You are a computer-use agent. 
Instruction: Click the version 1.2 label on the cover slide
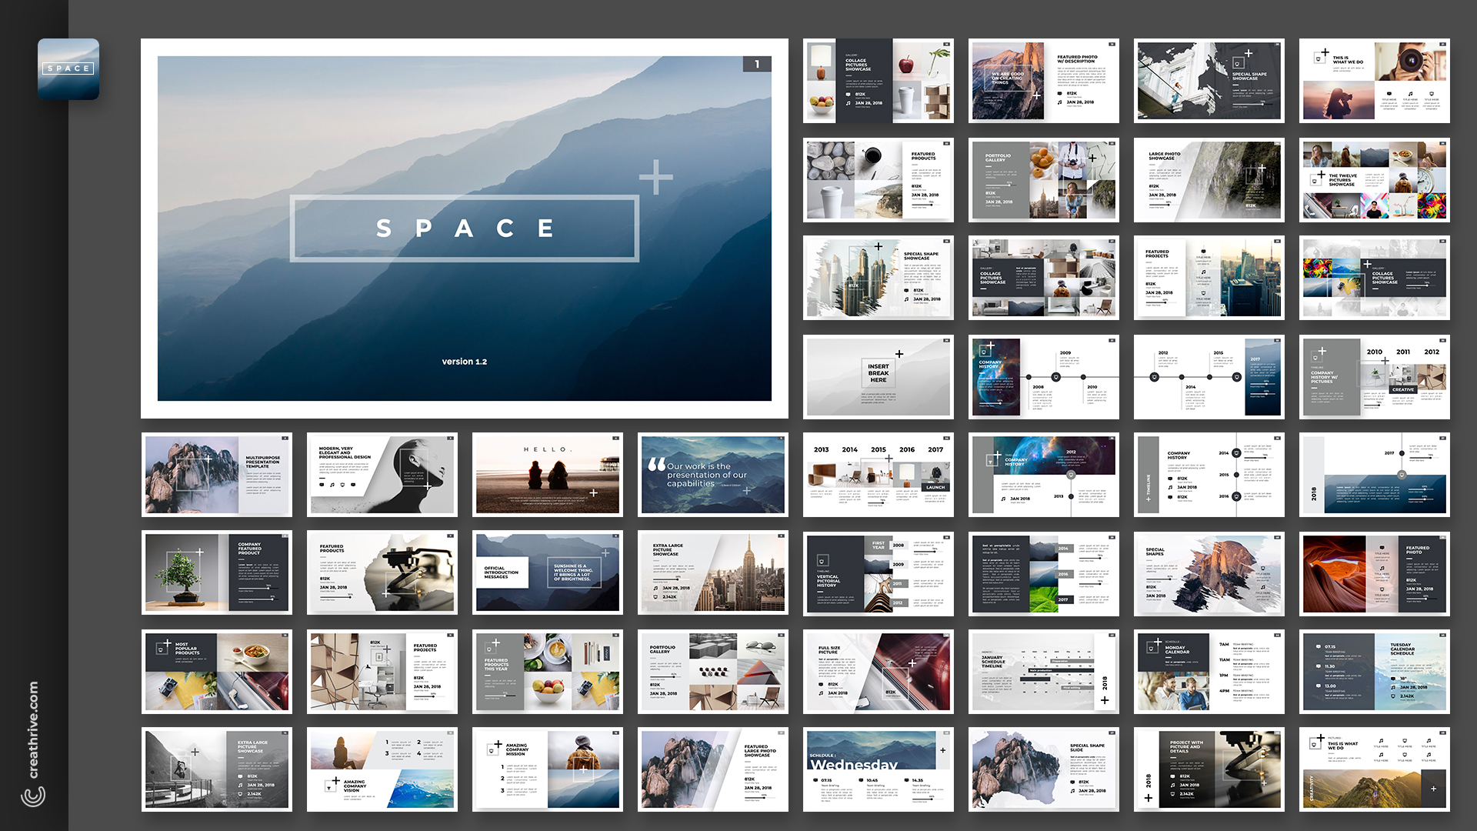465,361
